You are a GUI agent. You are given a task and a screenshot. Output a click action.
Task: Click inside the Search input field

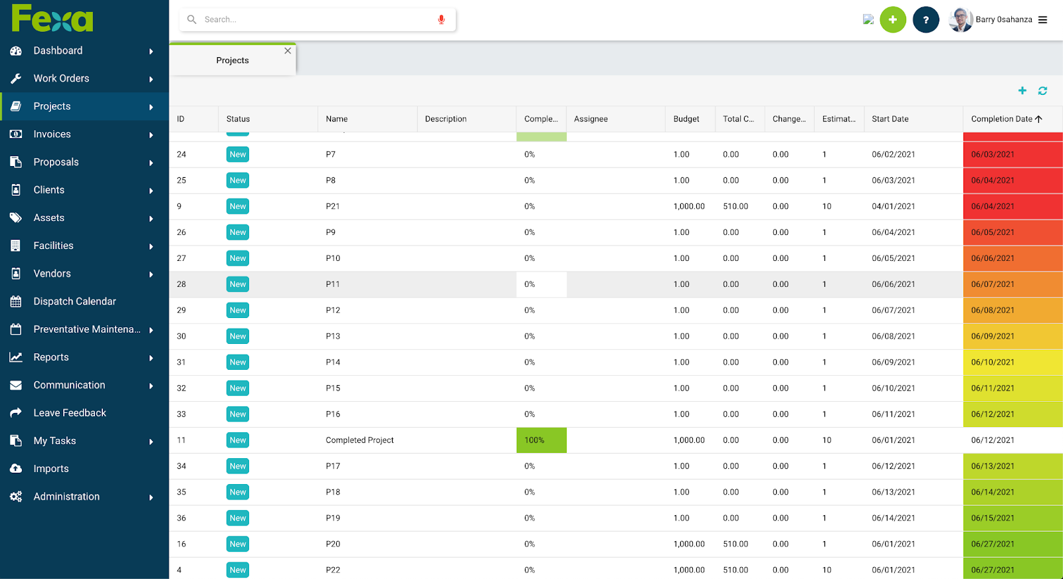(x=318, y=20)
